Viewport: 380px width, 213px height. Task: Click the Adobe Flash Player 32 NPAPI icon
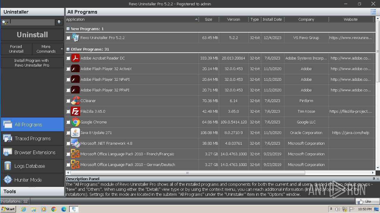pyautogui.click(x=75, y=79)
